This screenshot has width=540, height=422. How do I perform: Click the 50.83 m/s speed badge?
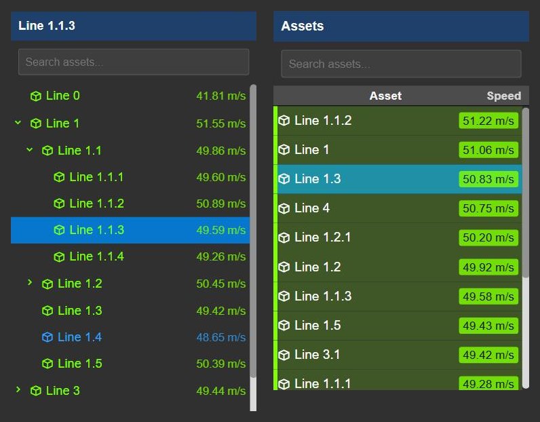(488, 179)
